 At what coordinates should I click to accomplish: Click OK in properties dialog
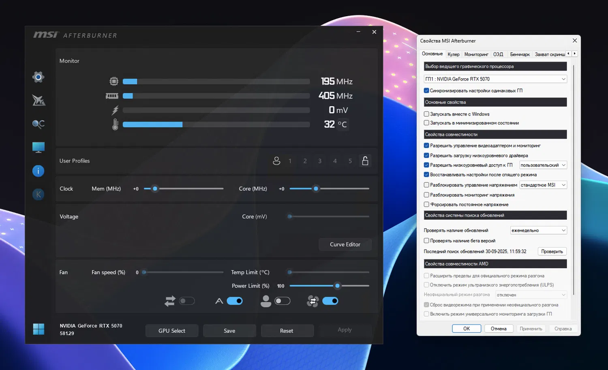click(467, 329)
